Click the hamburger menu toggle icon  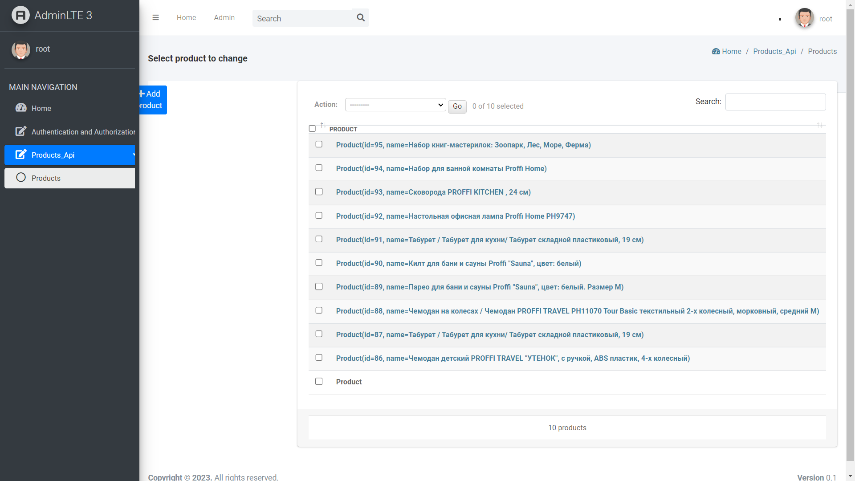pyautogui.click(x=155, y=18)
